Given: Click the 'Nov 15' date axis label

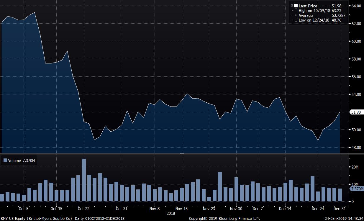Looking at the screenshot, I should 182,209.
